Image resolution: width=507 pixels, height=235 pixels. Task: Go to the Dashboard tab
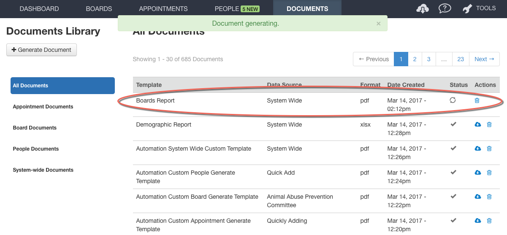[39, 8]
